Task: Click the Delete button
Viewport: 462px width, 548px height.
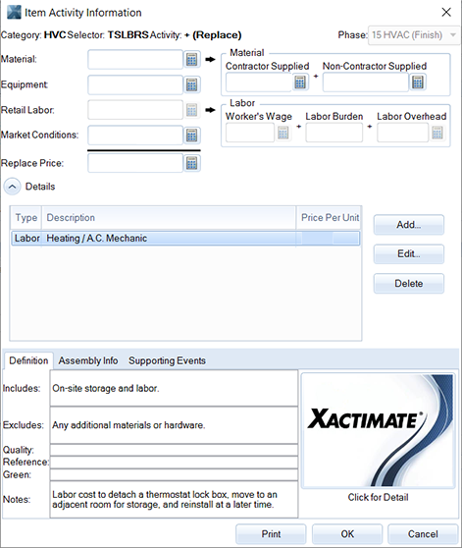Action: (x=409, y=283)
